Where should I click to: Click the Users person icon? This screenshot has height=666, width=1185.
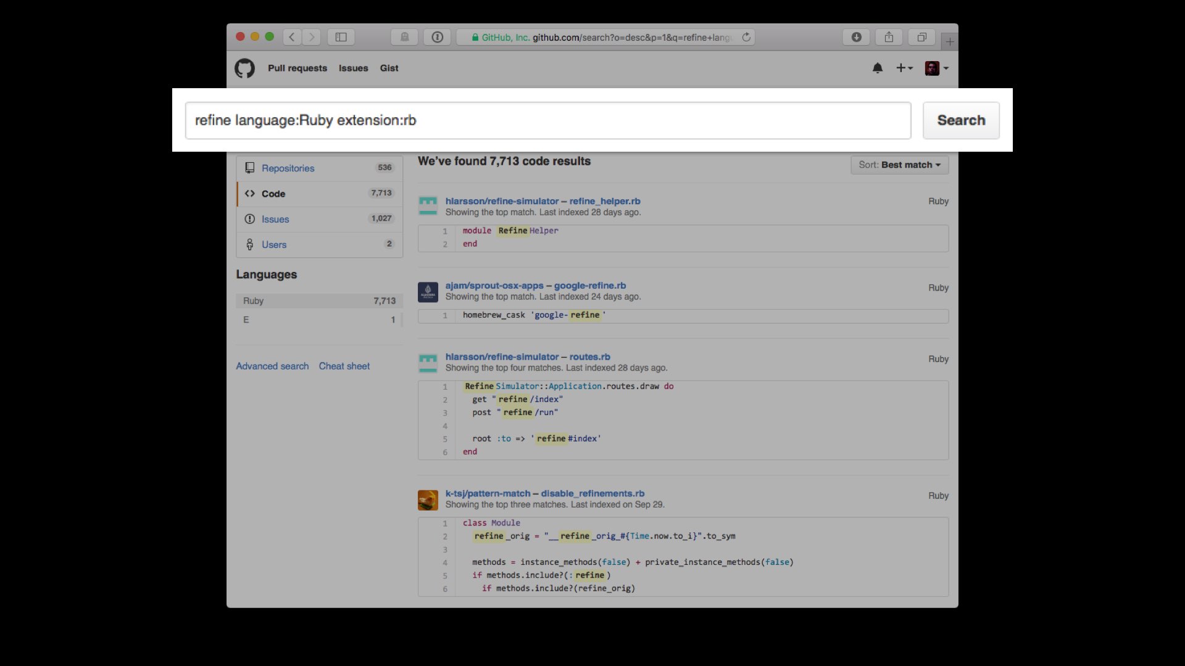[249, 244]
